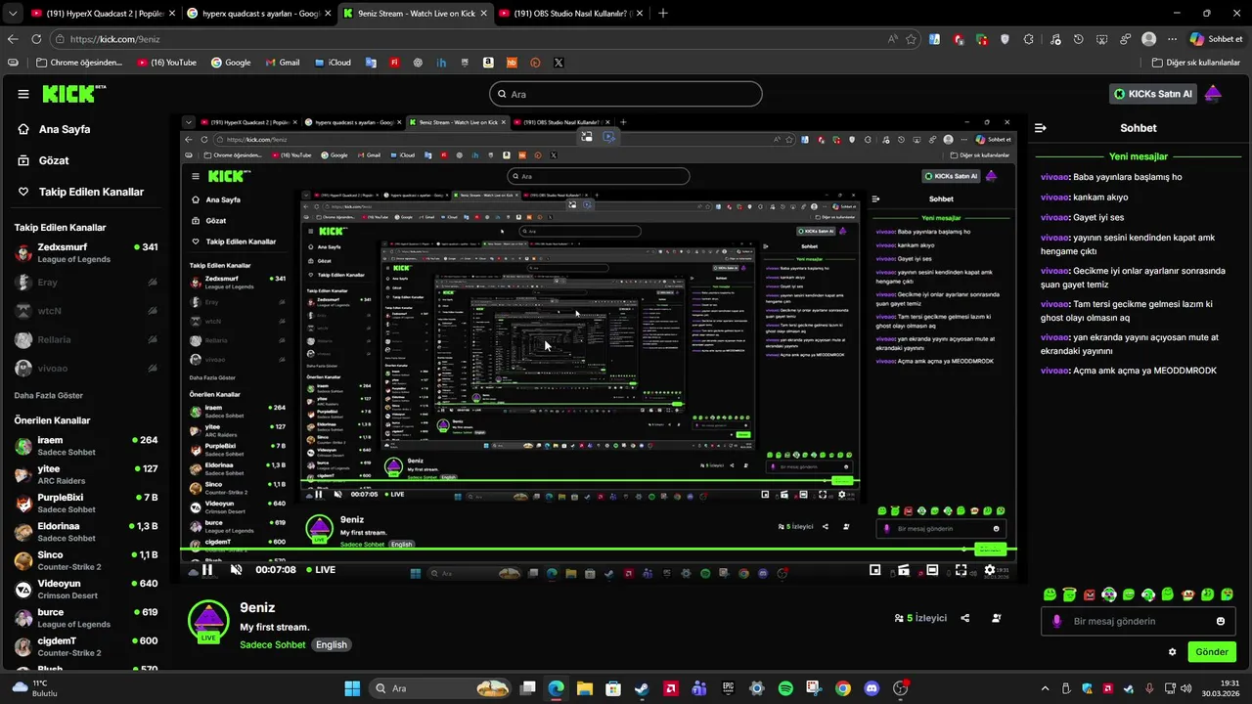Seek on the green stream progress bar
Screen dimensions: 1252x704
pos(599,550)
